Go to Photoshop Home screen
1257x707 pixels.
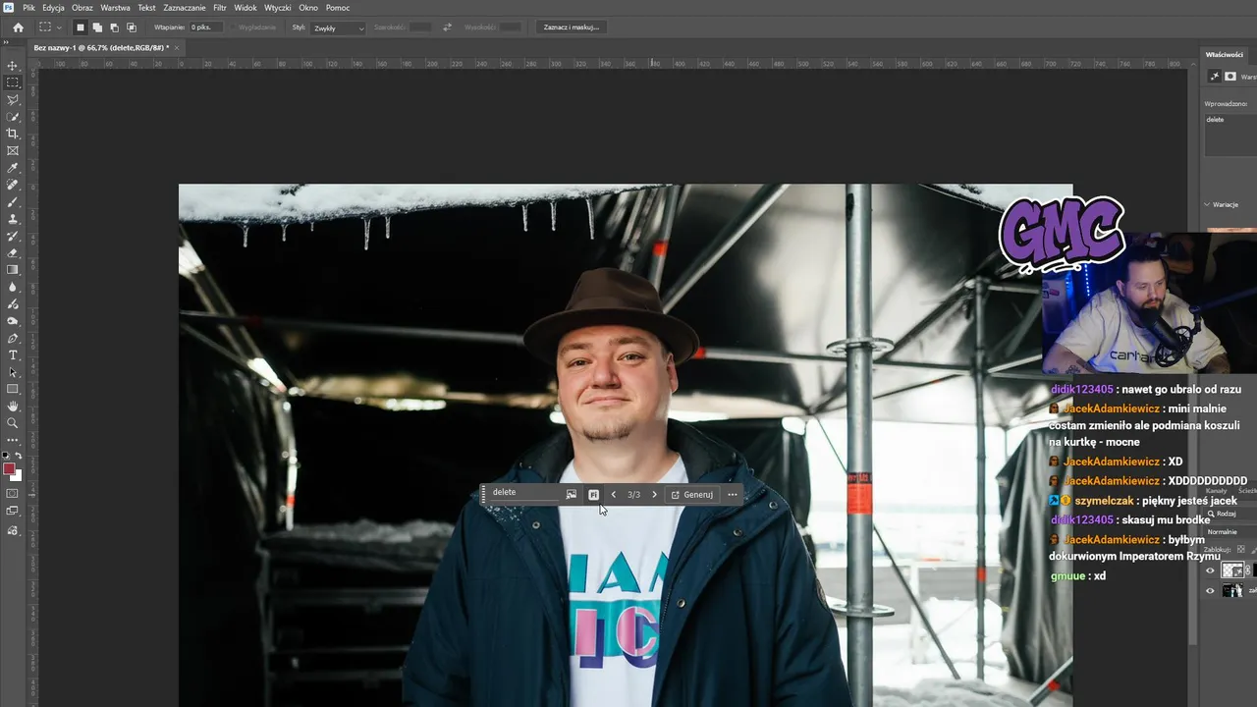click(18, 27)
